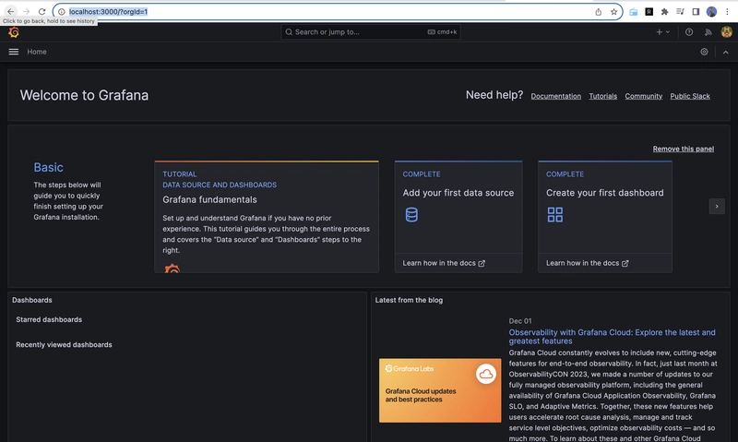Screen dimensions: 738x442
Task: Click the Basic heading
Action: click(x=49, y=167)
